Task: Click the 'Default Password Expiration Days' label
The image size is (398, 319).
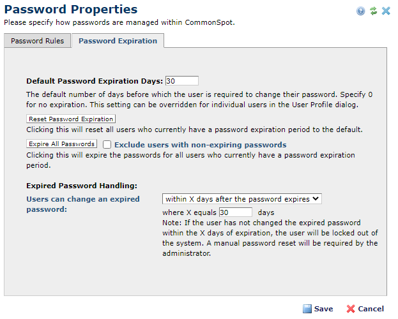Action: (95, 81)
